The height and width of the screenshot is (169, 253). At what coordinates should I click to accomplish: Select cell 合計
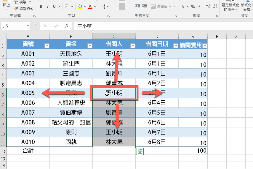[x=28, y=151]
